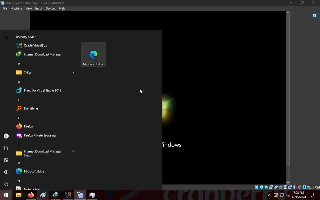Click the vertical scrollbar down arrow in VirtualBox

point(288,183)
